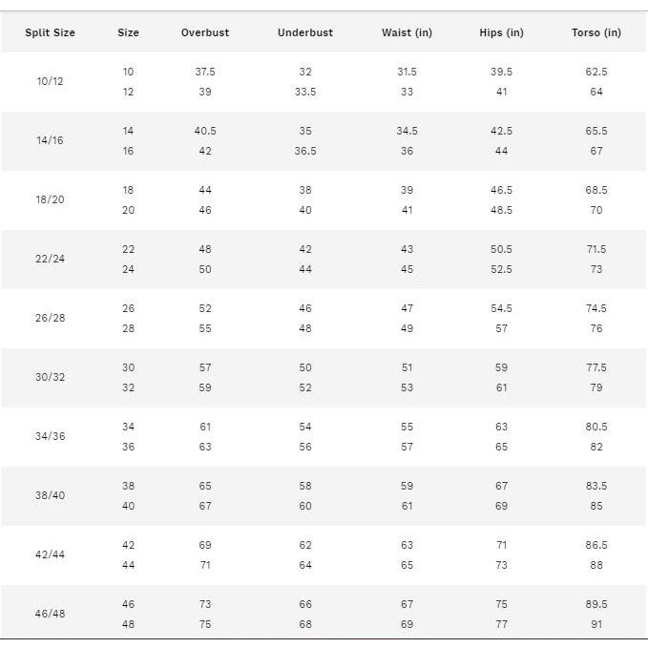Image resolution: width=648 pixels, height=648 pixels.
Task: Click the 46/48 split size row label
Action: tap(51, 615)
